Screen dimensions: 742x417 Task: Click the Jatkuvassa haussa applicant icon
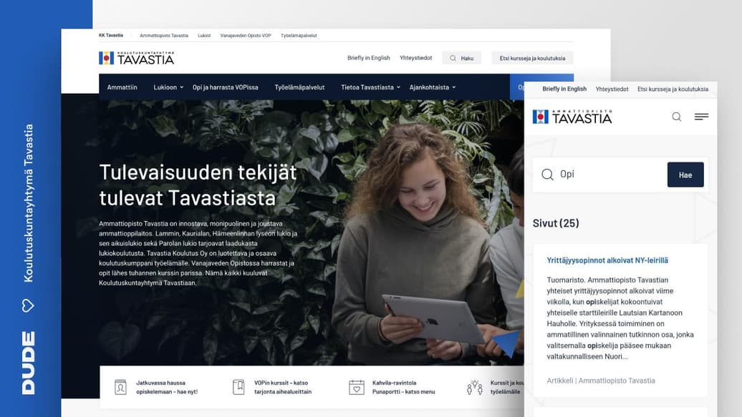click(120, 387)
